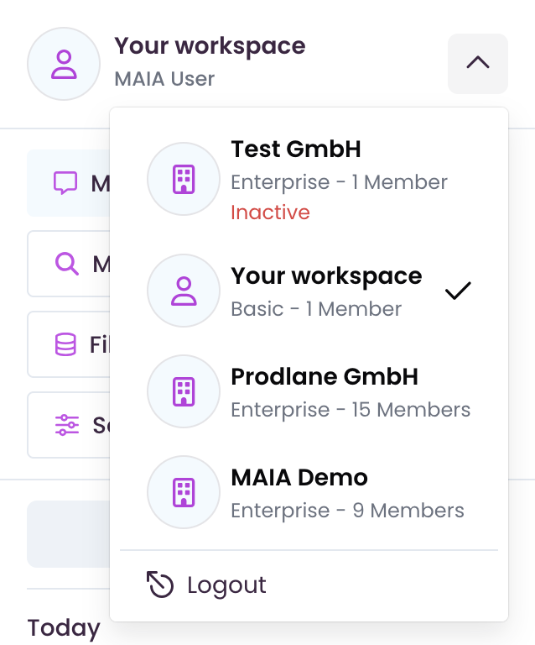Collapse the workspace switcher with the chevron
Screen dimensions: 535x645
477,64
